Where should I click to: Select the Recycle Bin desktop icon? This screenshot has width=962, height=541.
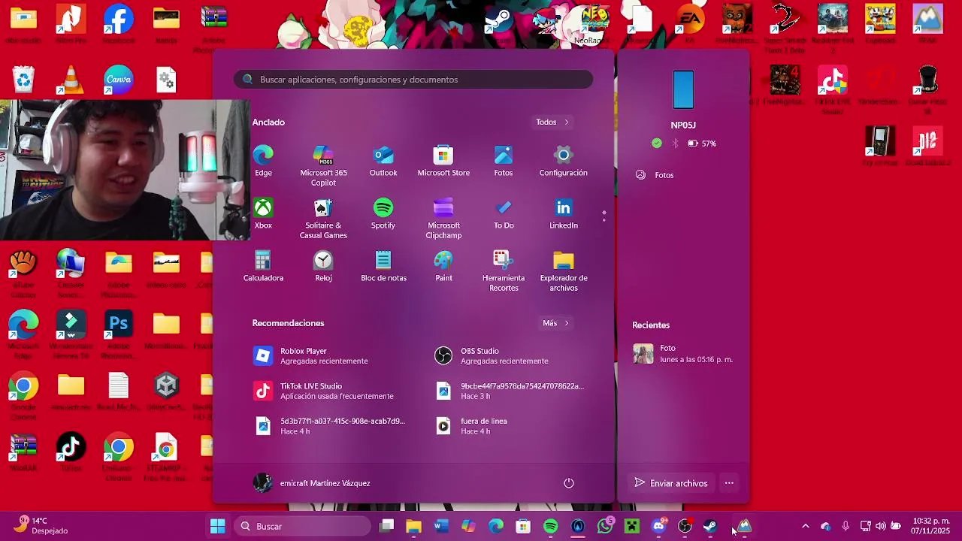click(x=23, y=80)
